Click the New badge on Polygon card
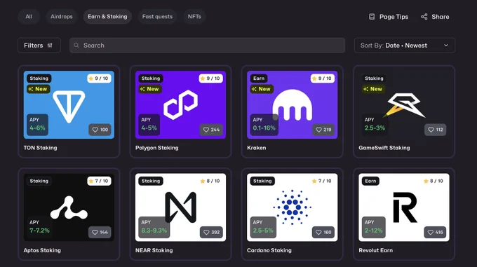The image size is (477, 267). tap(150, 89)
